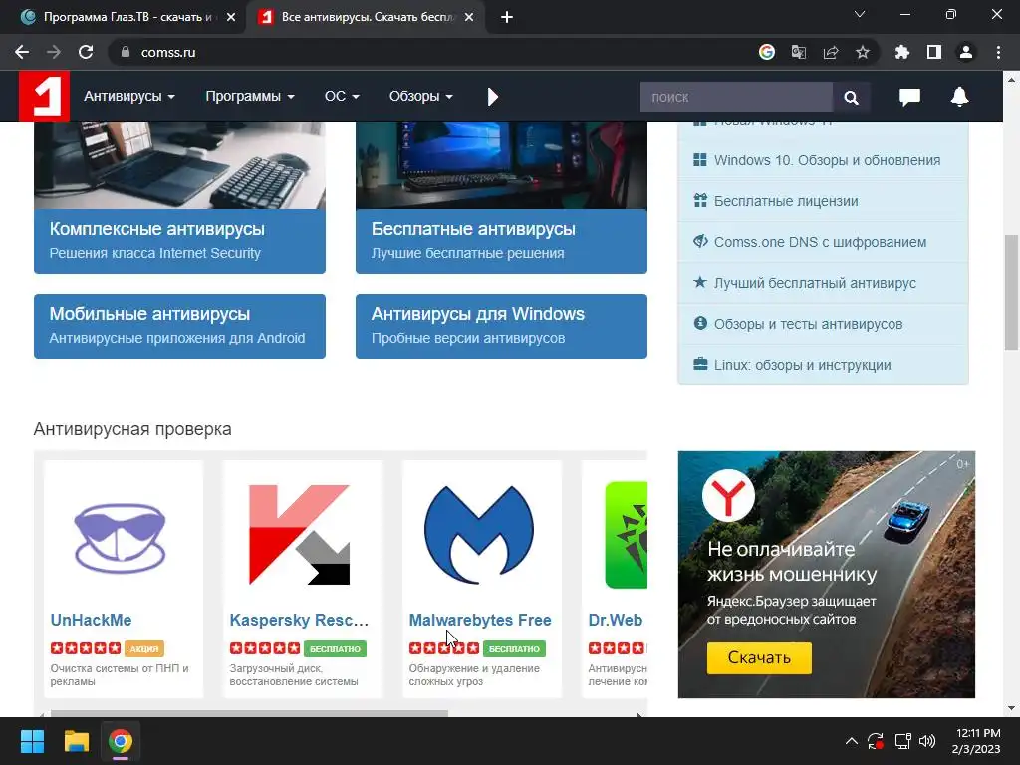
Task: Open the notifications bell icon
Action: tap(959, 97)
